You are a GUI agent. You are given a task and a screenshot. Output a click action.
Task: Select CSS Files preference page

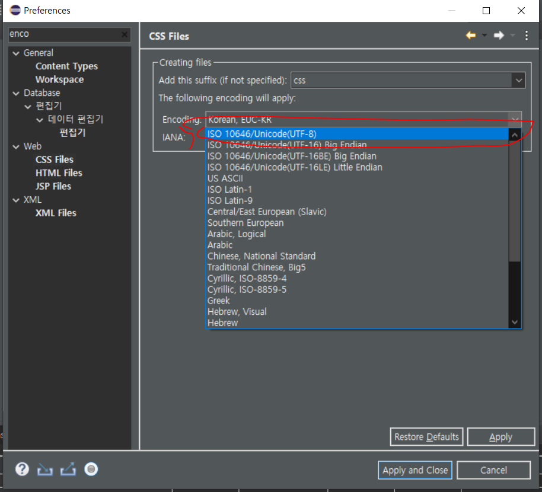point(55,159)
